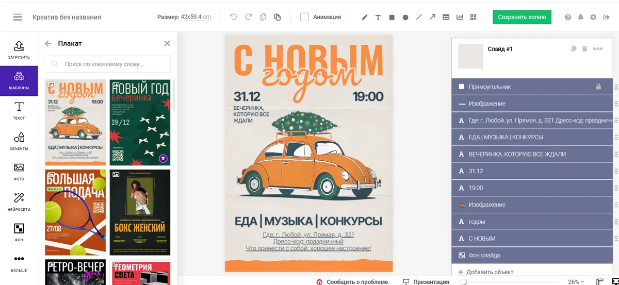The height and width of the screenshot is (285, 619).
Task: Draw an arrow with arrow tool
Action: click(x=432, y=17)
